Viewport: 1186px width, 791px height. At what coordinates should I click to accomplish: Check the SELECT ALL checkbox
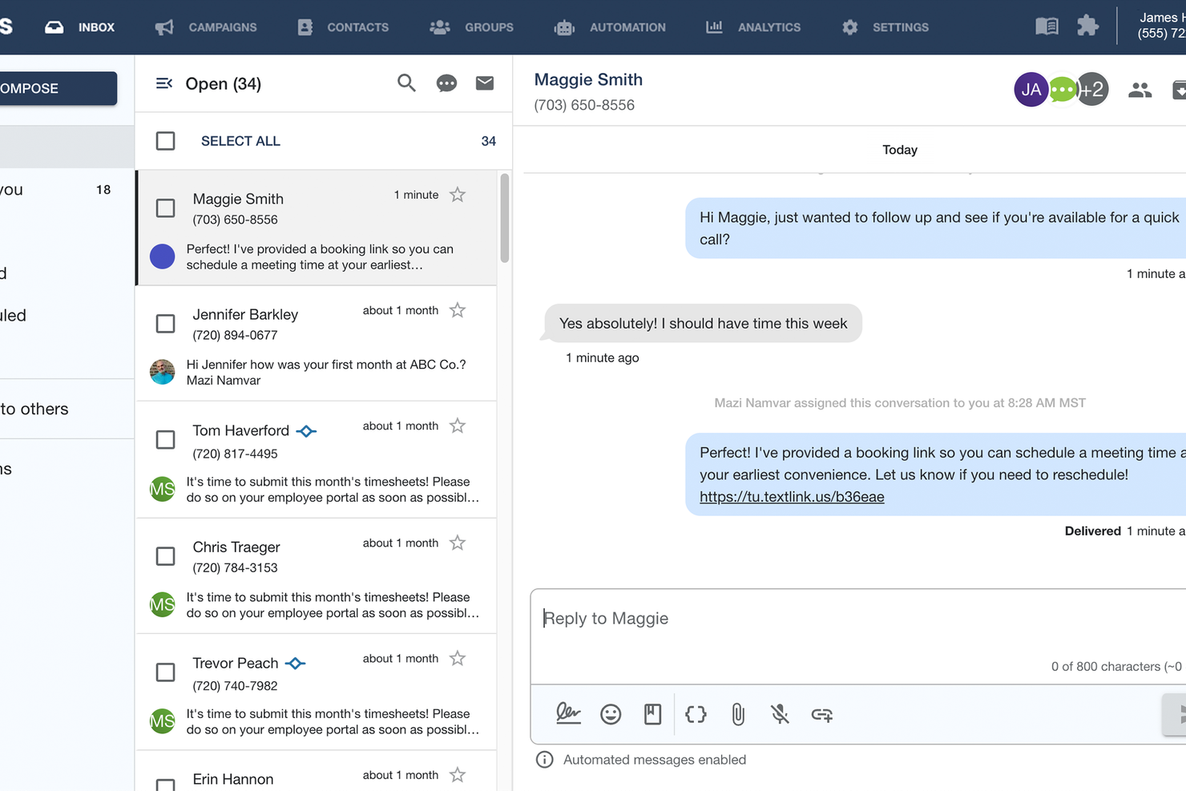pyautogui.click(x=165, y=140)
